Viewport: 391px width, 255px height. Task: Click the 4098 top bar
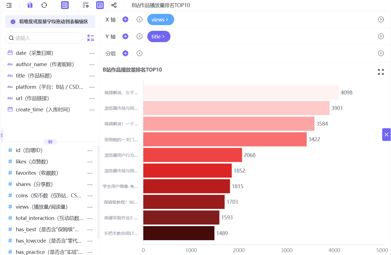pyautogui.click(x=241, y=92)
